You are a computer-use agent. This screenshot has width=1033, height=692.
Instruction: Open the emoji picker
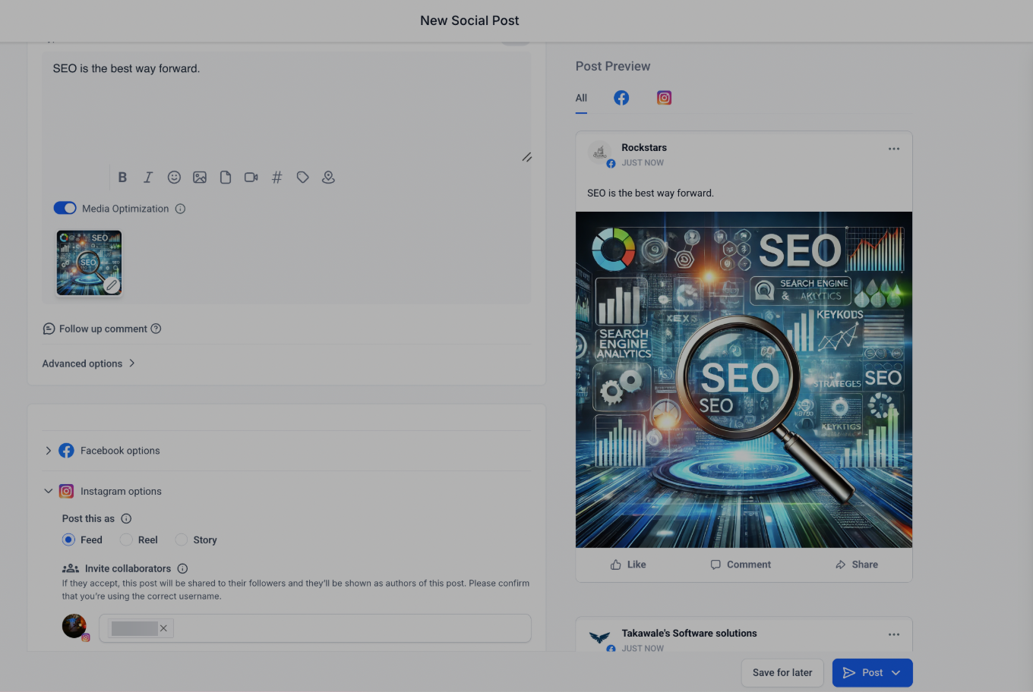[x=174, y=177]
